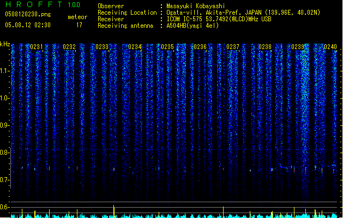Image resolution: width=343 pixels, height=218 pixels.
Task: Click the receiver value ICOM IC-575 53.7492 MHz USB
Action: (219, 19)
